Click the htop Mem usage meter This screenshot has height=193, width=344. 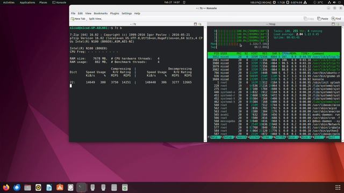pyautogui.click(x=240, y=44)
